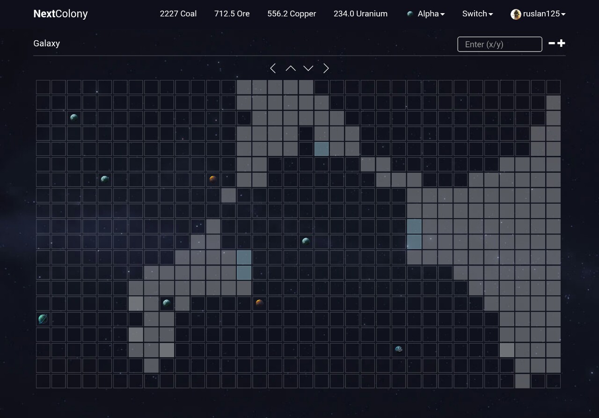Expand the Switch dropdown menu
Screen dimensions: 599x418
[x=477, y=14]
